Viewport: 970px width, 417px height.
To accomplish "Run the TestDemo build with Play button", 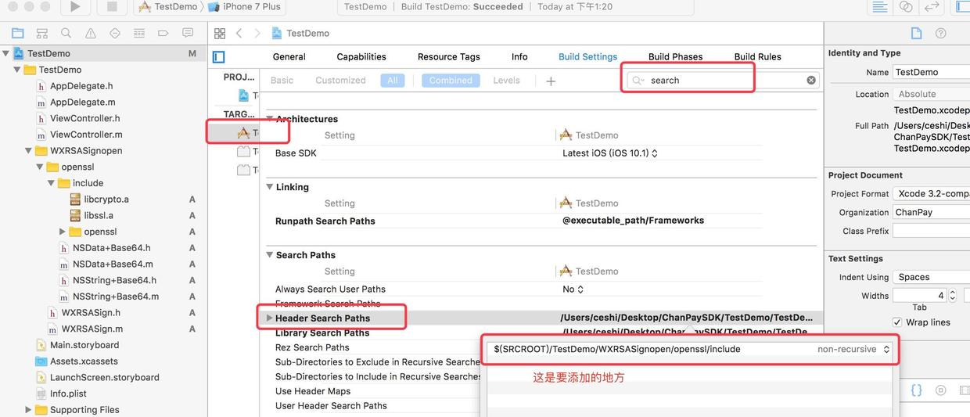I will click(x=75, y=6).
